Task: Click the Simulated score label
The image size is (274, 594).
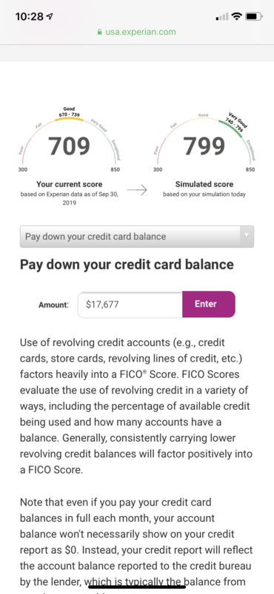Action: coord(204,184)
